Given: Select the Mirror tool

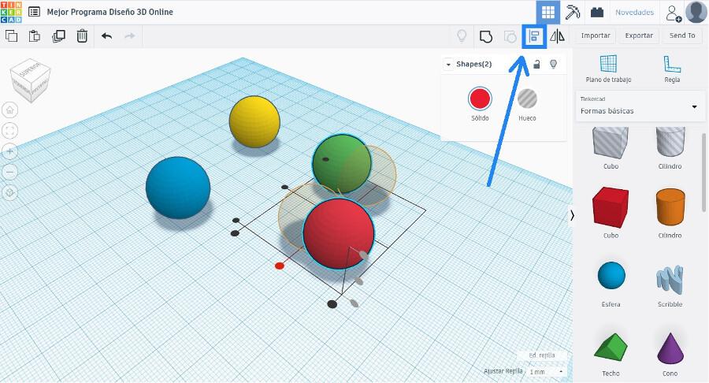Looking at the screenshot, I should pos(557,36).
